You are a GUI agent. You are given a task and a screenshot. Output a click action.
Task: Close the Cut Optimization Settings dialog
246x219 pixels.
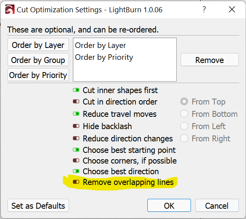pos(232,9)
